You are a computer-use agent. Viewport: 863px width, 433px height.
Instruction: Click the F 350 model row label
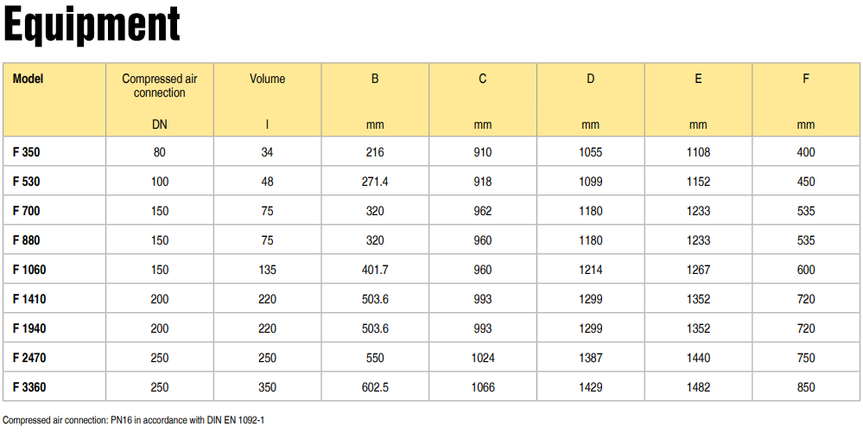(27, 152)
